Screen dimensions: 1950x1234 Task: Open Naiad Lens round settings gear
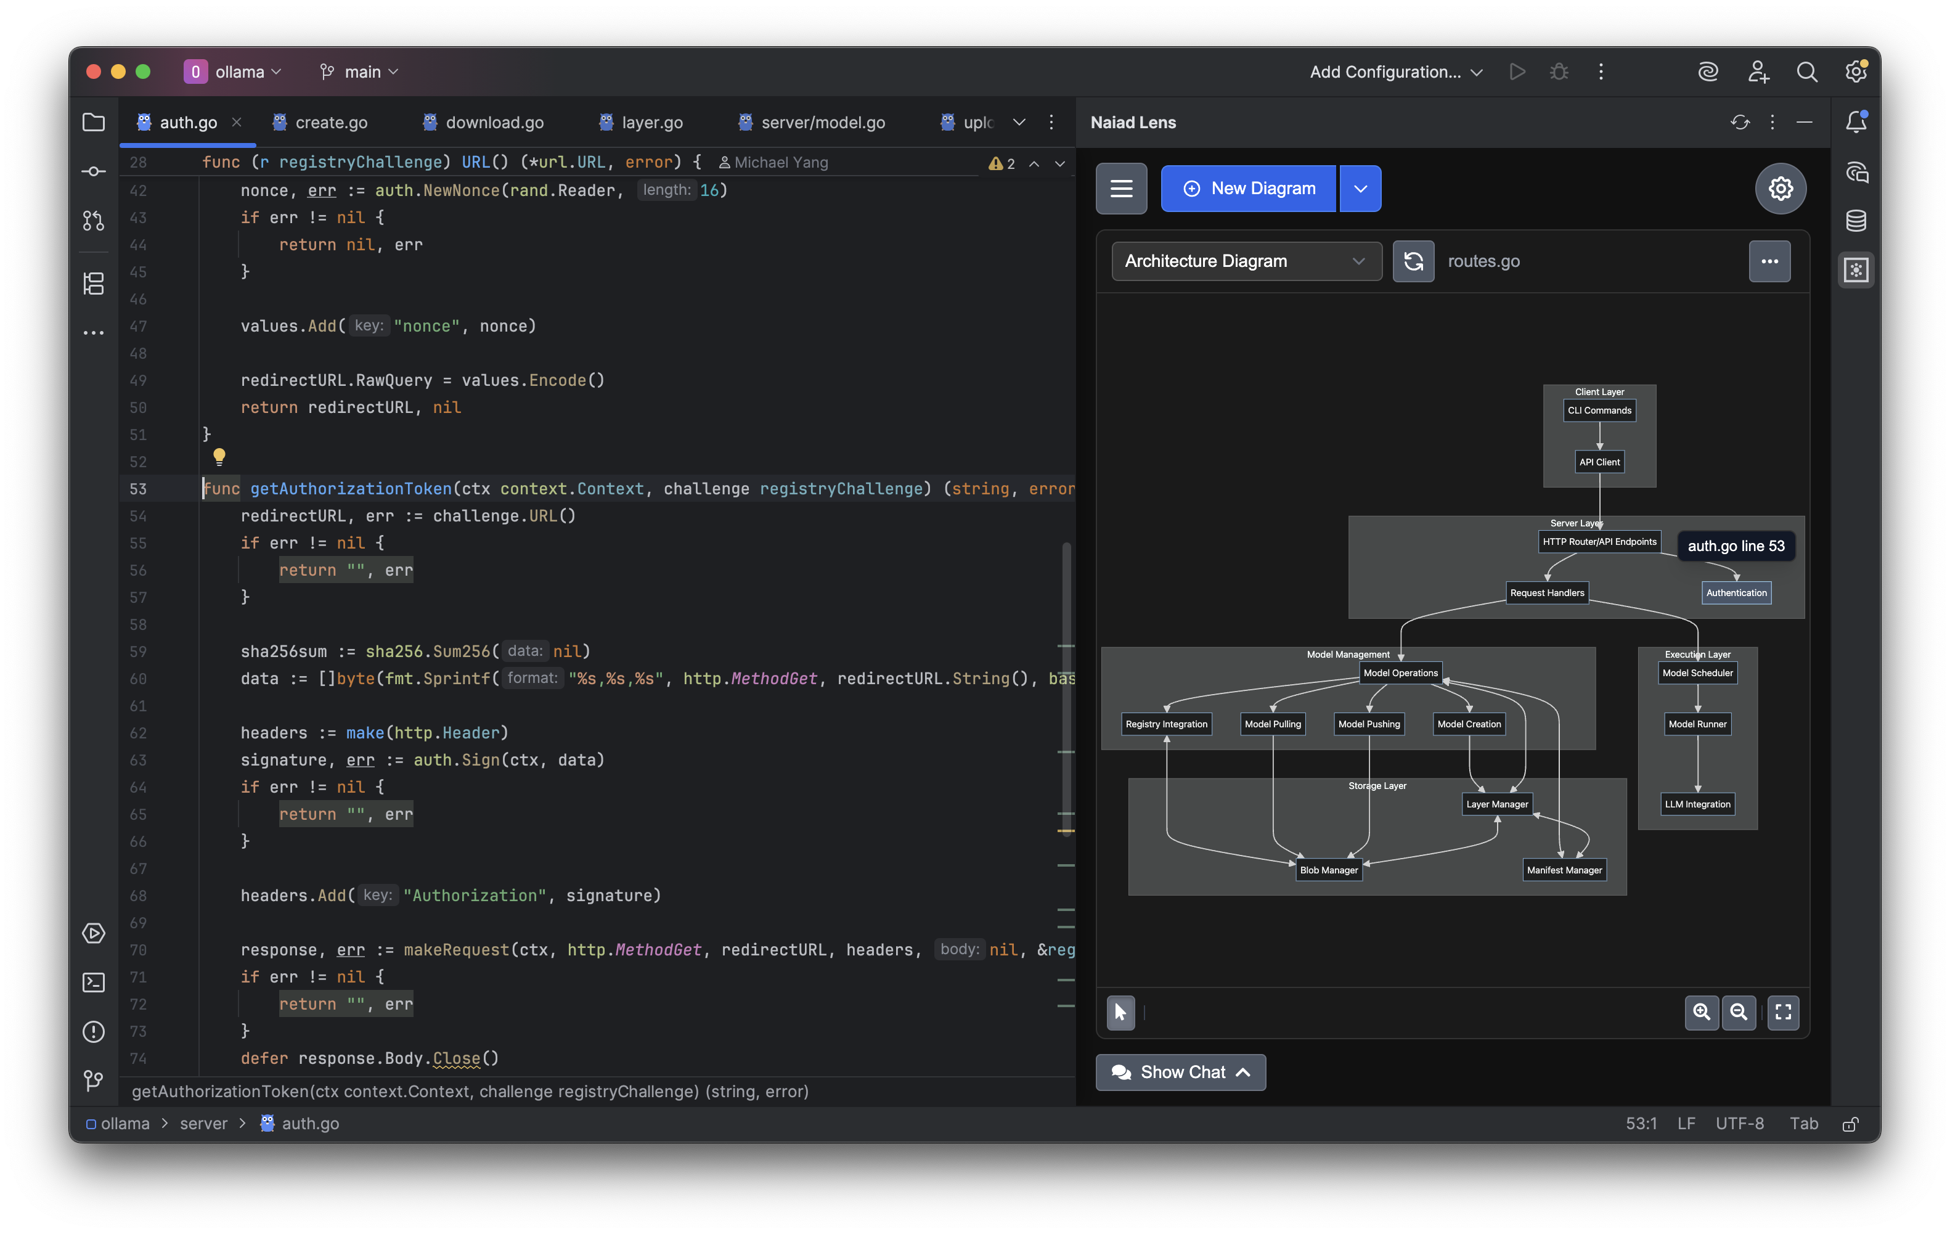coord(1780,189)
